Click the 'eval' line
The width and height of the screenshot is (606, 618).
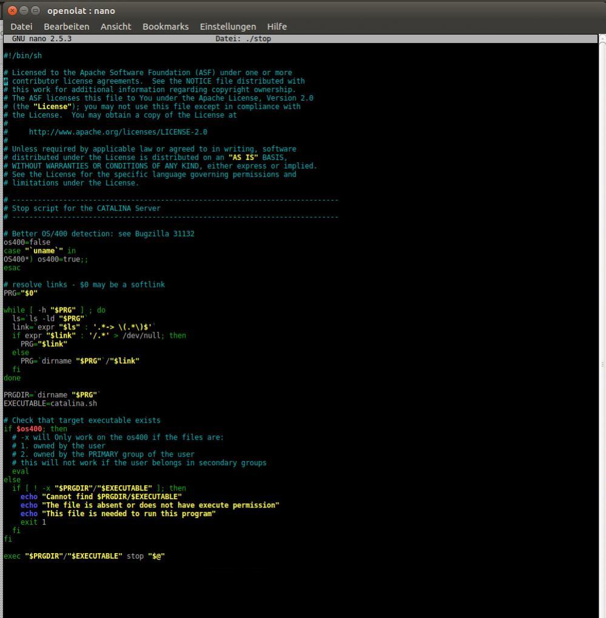20,471
